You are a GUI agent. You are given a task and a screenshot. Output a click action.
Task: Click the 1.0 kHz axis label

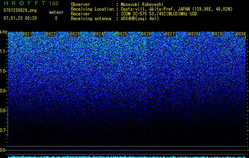pyautogui.click(x=3, y=71)
